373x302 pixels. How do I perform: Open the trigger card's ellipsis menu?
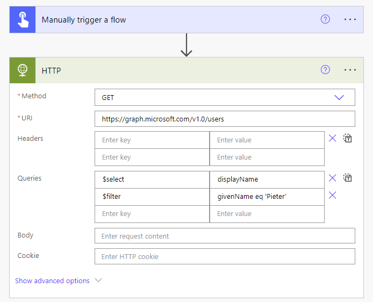click(x=350, y=19)
